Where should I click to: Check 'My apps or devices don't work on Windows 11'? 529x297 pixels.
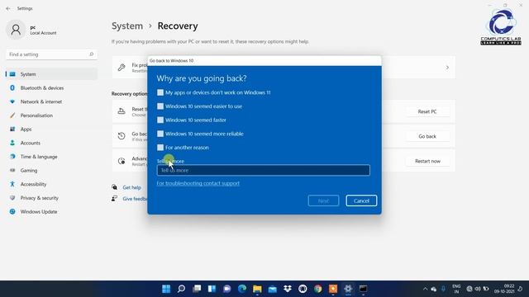click(x=160, y=92)
